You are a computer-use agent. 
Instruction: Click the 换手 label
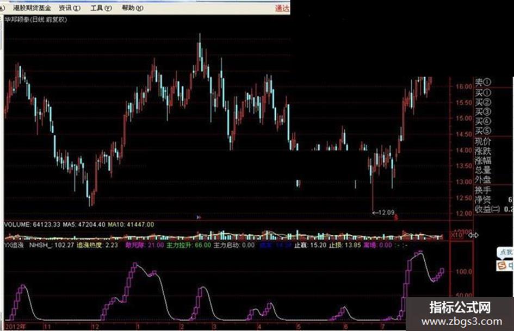coord(483,190)
